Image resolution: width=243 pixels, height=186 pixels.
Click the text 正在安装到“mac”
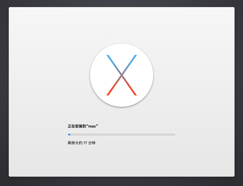(x=83, y=126)
